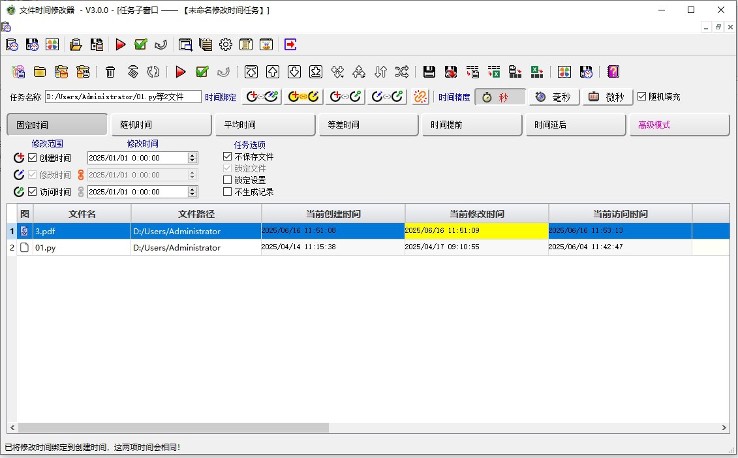Open the 高级模式 tab
The image size is (738, 458).
point(679,124)
